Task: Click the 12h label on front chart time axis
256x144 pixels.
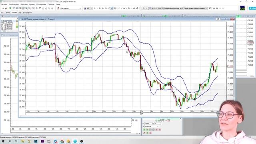Action: (x=28, y=111)
